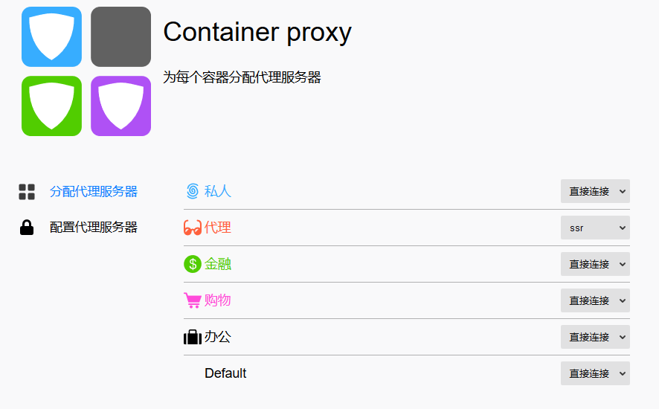Click the Container proxy heading

[257, 32]
